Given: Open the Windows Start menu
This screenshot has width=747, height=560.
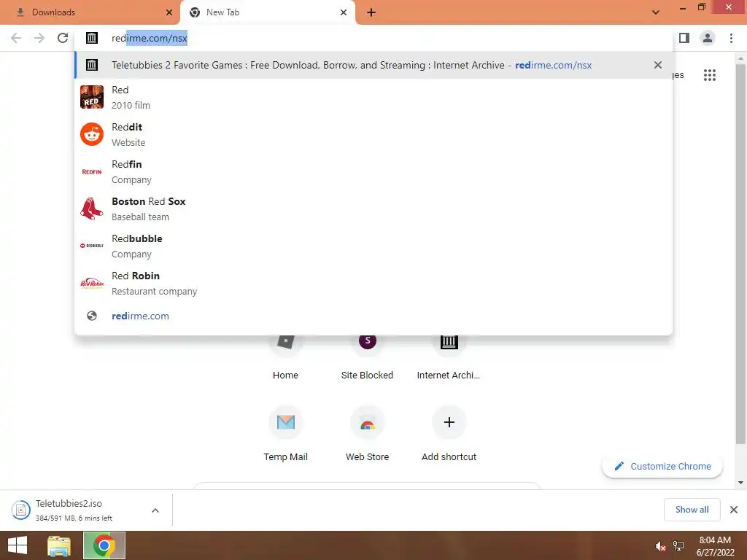Looking at the screenshot, I should pyautogui.click(x=18, y=545).
